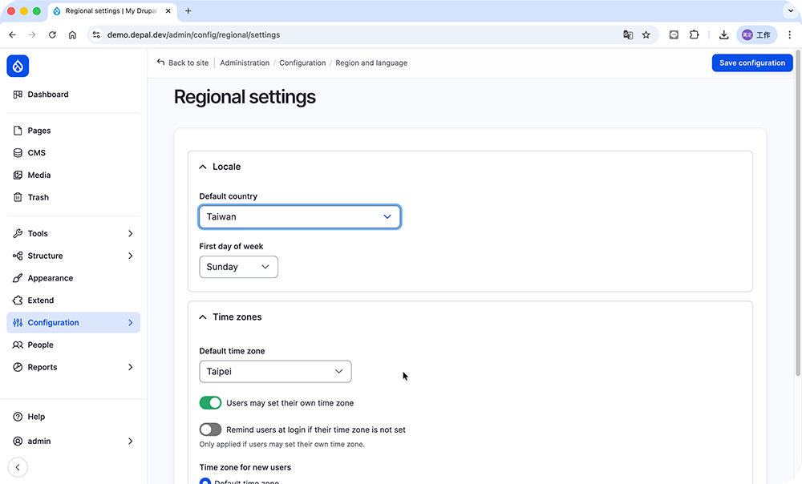The image size is (802, 484).
Task: Click the Save configuration button
Action: 751,63
